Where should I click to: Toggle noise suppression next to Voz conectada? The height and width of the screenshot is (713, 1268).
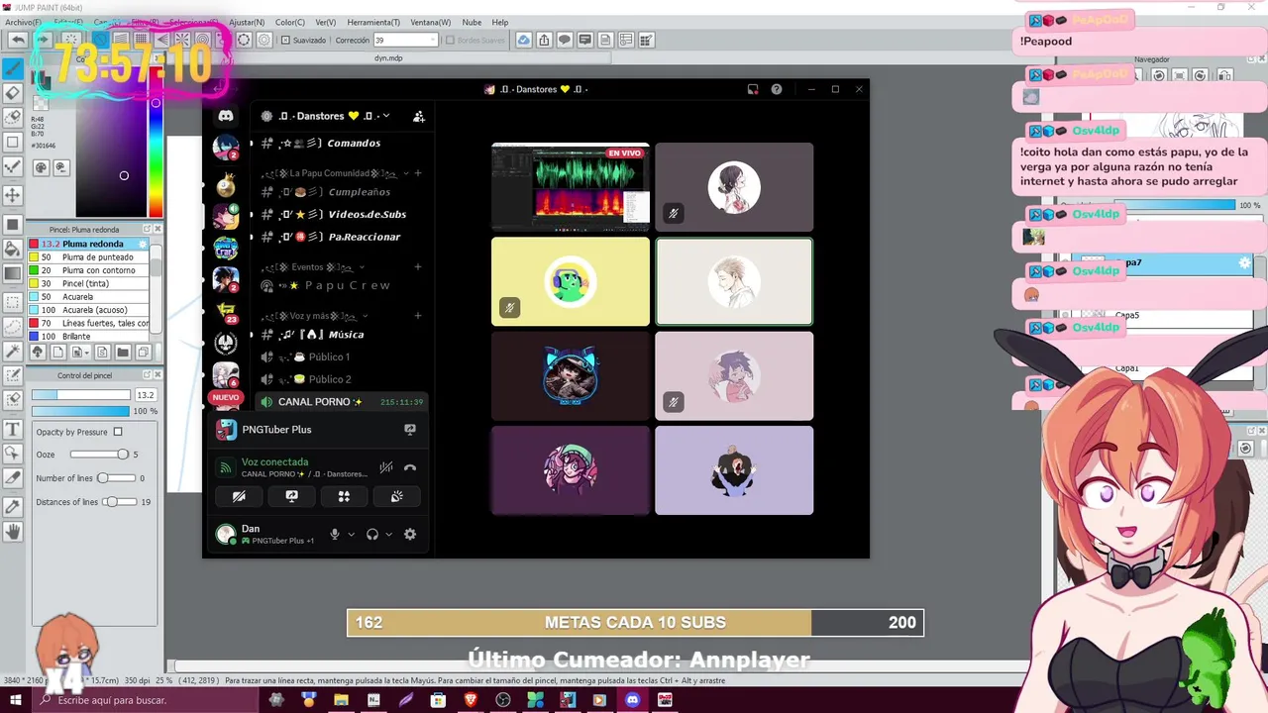pos(386,467)
